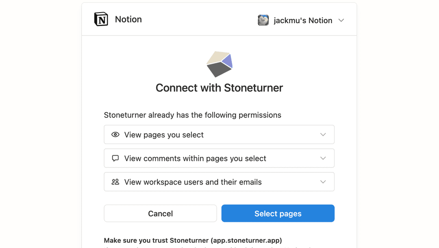Select the blue Select pages button
Image resolution: width=439 pixels, height=248 pixels.
click(278, 213)
